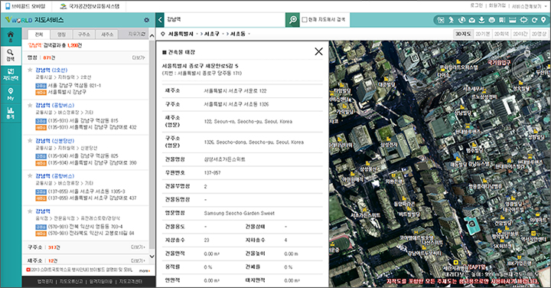Star the 강남역 (신분당선) result

tap(30, 141)
